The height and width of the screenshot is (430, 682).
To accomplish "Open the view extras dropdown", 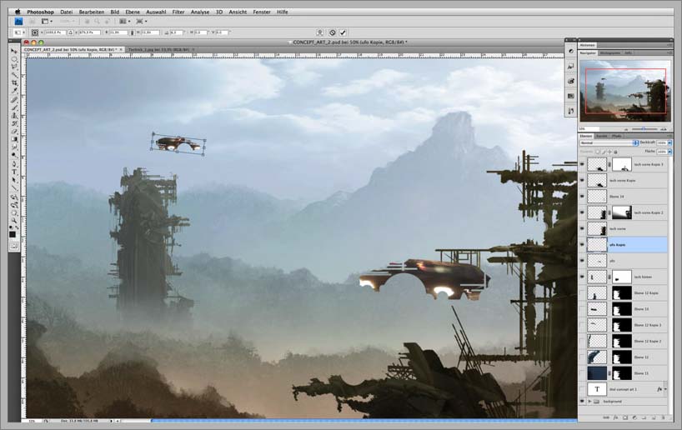I will [x=47, y=22].
